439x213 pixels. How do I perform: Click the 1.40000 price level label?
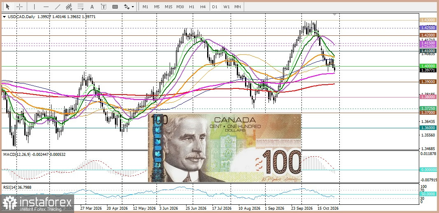428,66
